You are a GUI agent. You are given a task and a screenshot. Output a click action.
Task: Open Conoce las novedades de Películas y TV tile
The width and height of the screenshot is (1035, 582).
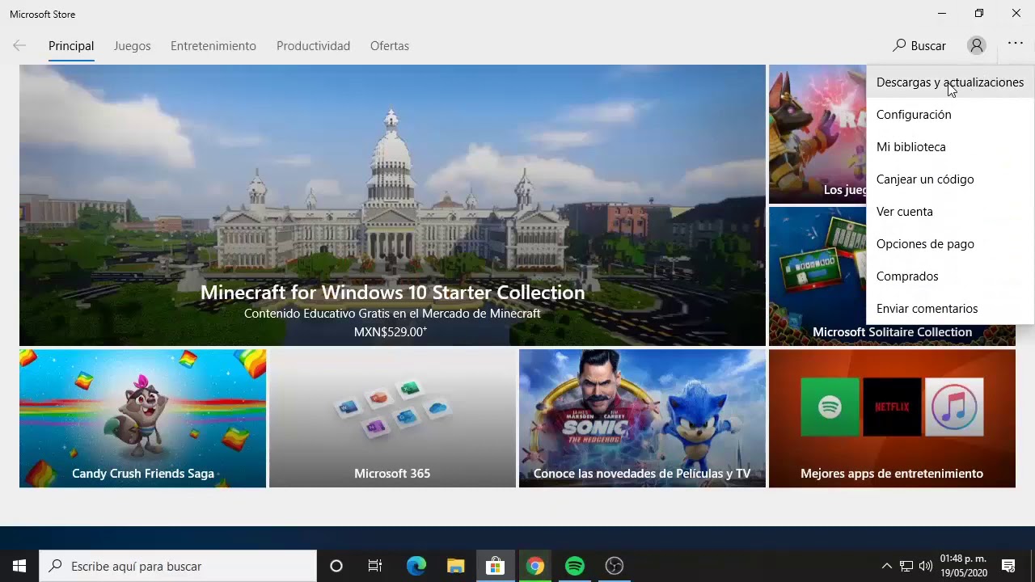pos(642,418)
